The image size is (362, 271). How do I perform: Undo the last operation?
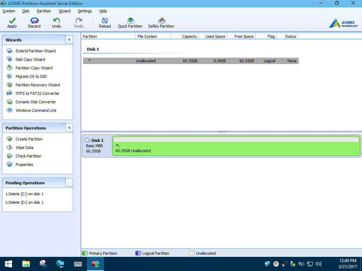[x=56, y=23]
